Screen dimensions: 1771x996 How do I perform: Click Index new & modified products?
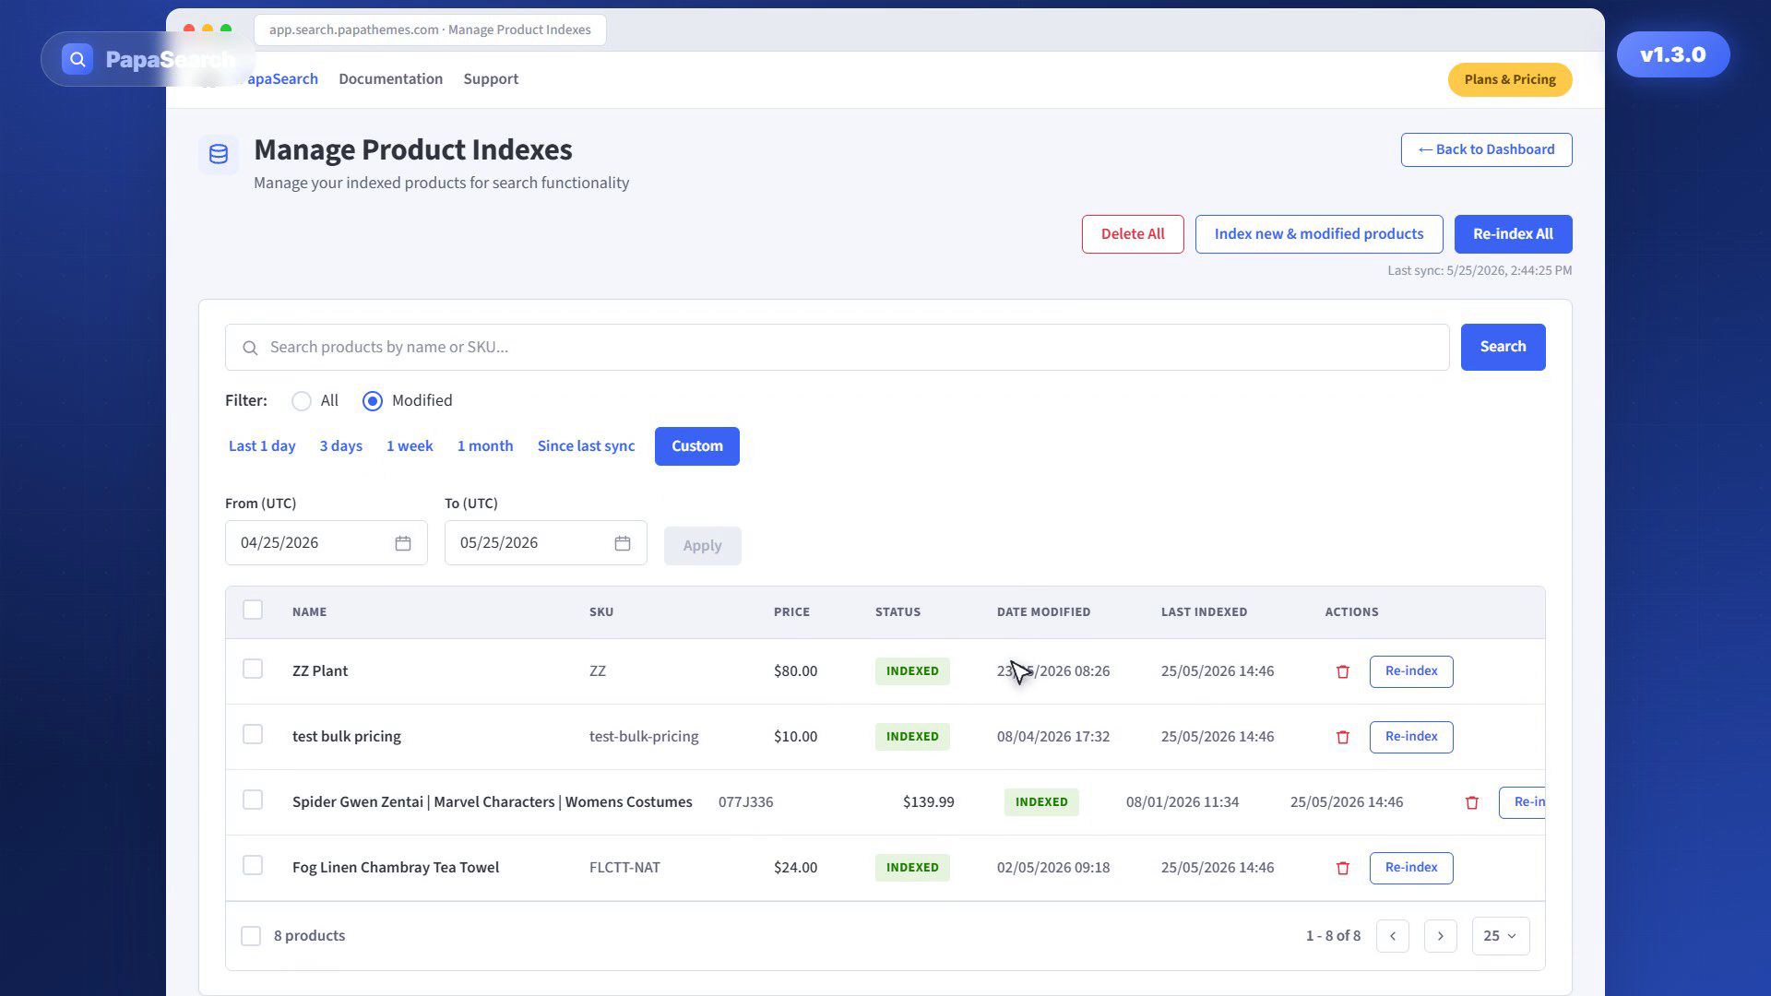point(1319,234)
